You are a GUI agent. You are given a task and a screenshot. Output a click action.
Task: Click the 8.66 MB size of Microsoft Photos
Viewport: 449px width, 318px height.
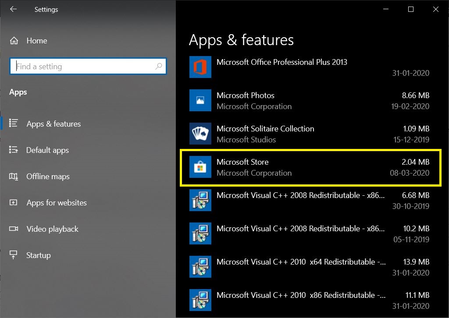[416, 95]
